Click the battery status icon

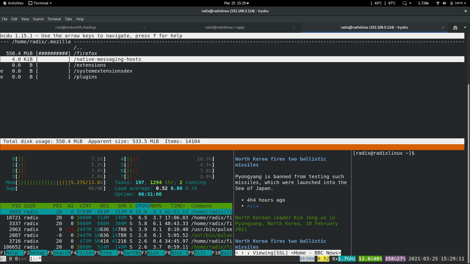tap(452, 3)
